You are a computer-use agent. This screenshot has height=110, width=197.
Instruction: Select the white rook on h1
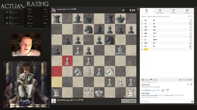[131, 92]
